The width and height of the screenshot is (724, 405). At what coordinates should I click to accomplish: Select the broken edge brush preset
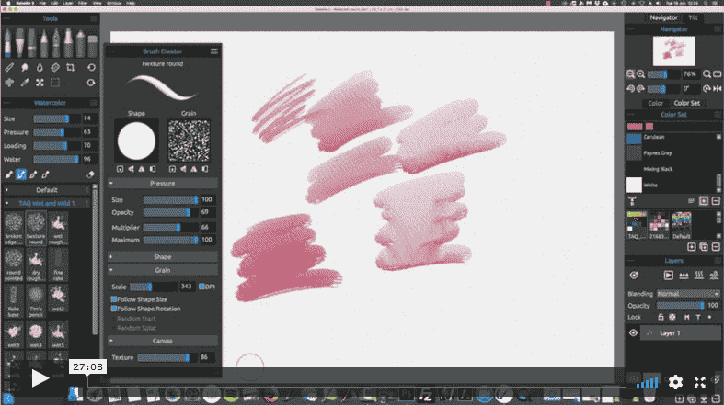point(14,229)
